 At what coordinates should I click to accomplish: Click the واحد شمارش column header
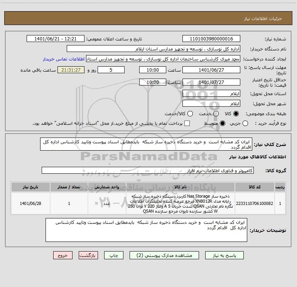click(107, 187)
